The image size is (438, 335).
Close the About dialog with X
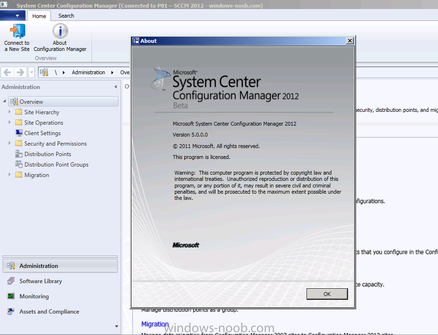(350, 41)
